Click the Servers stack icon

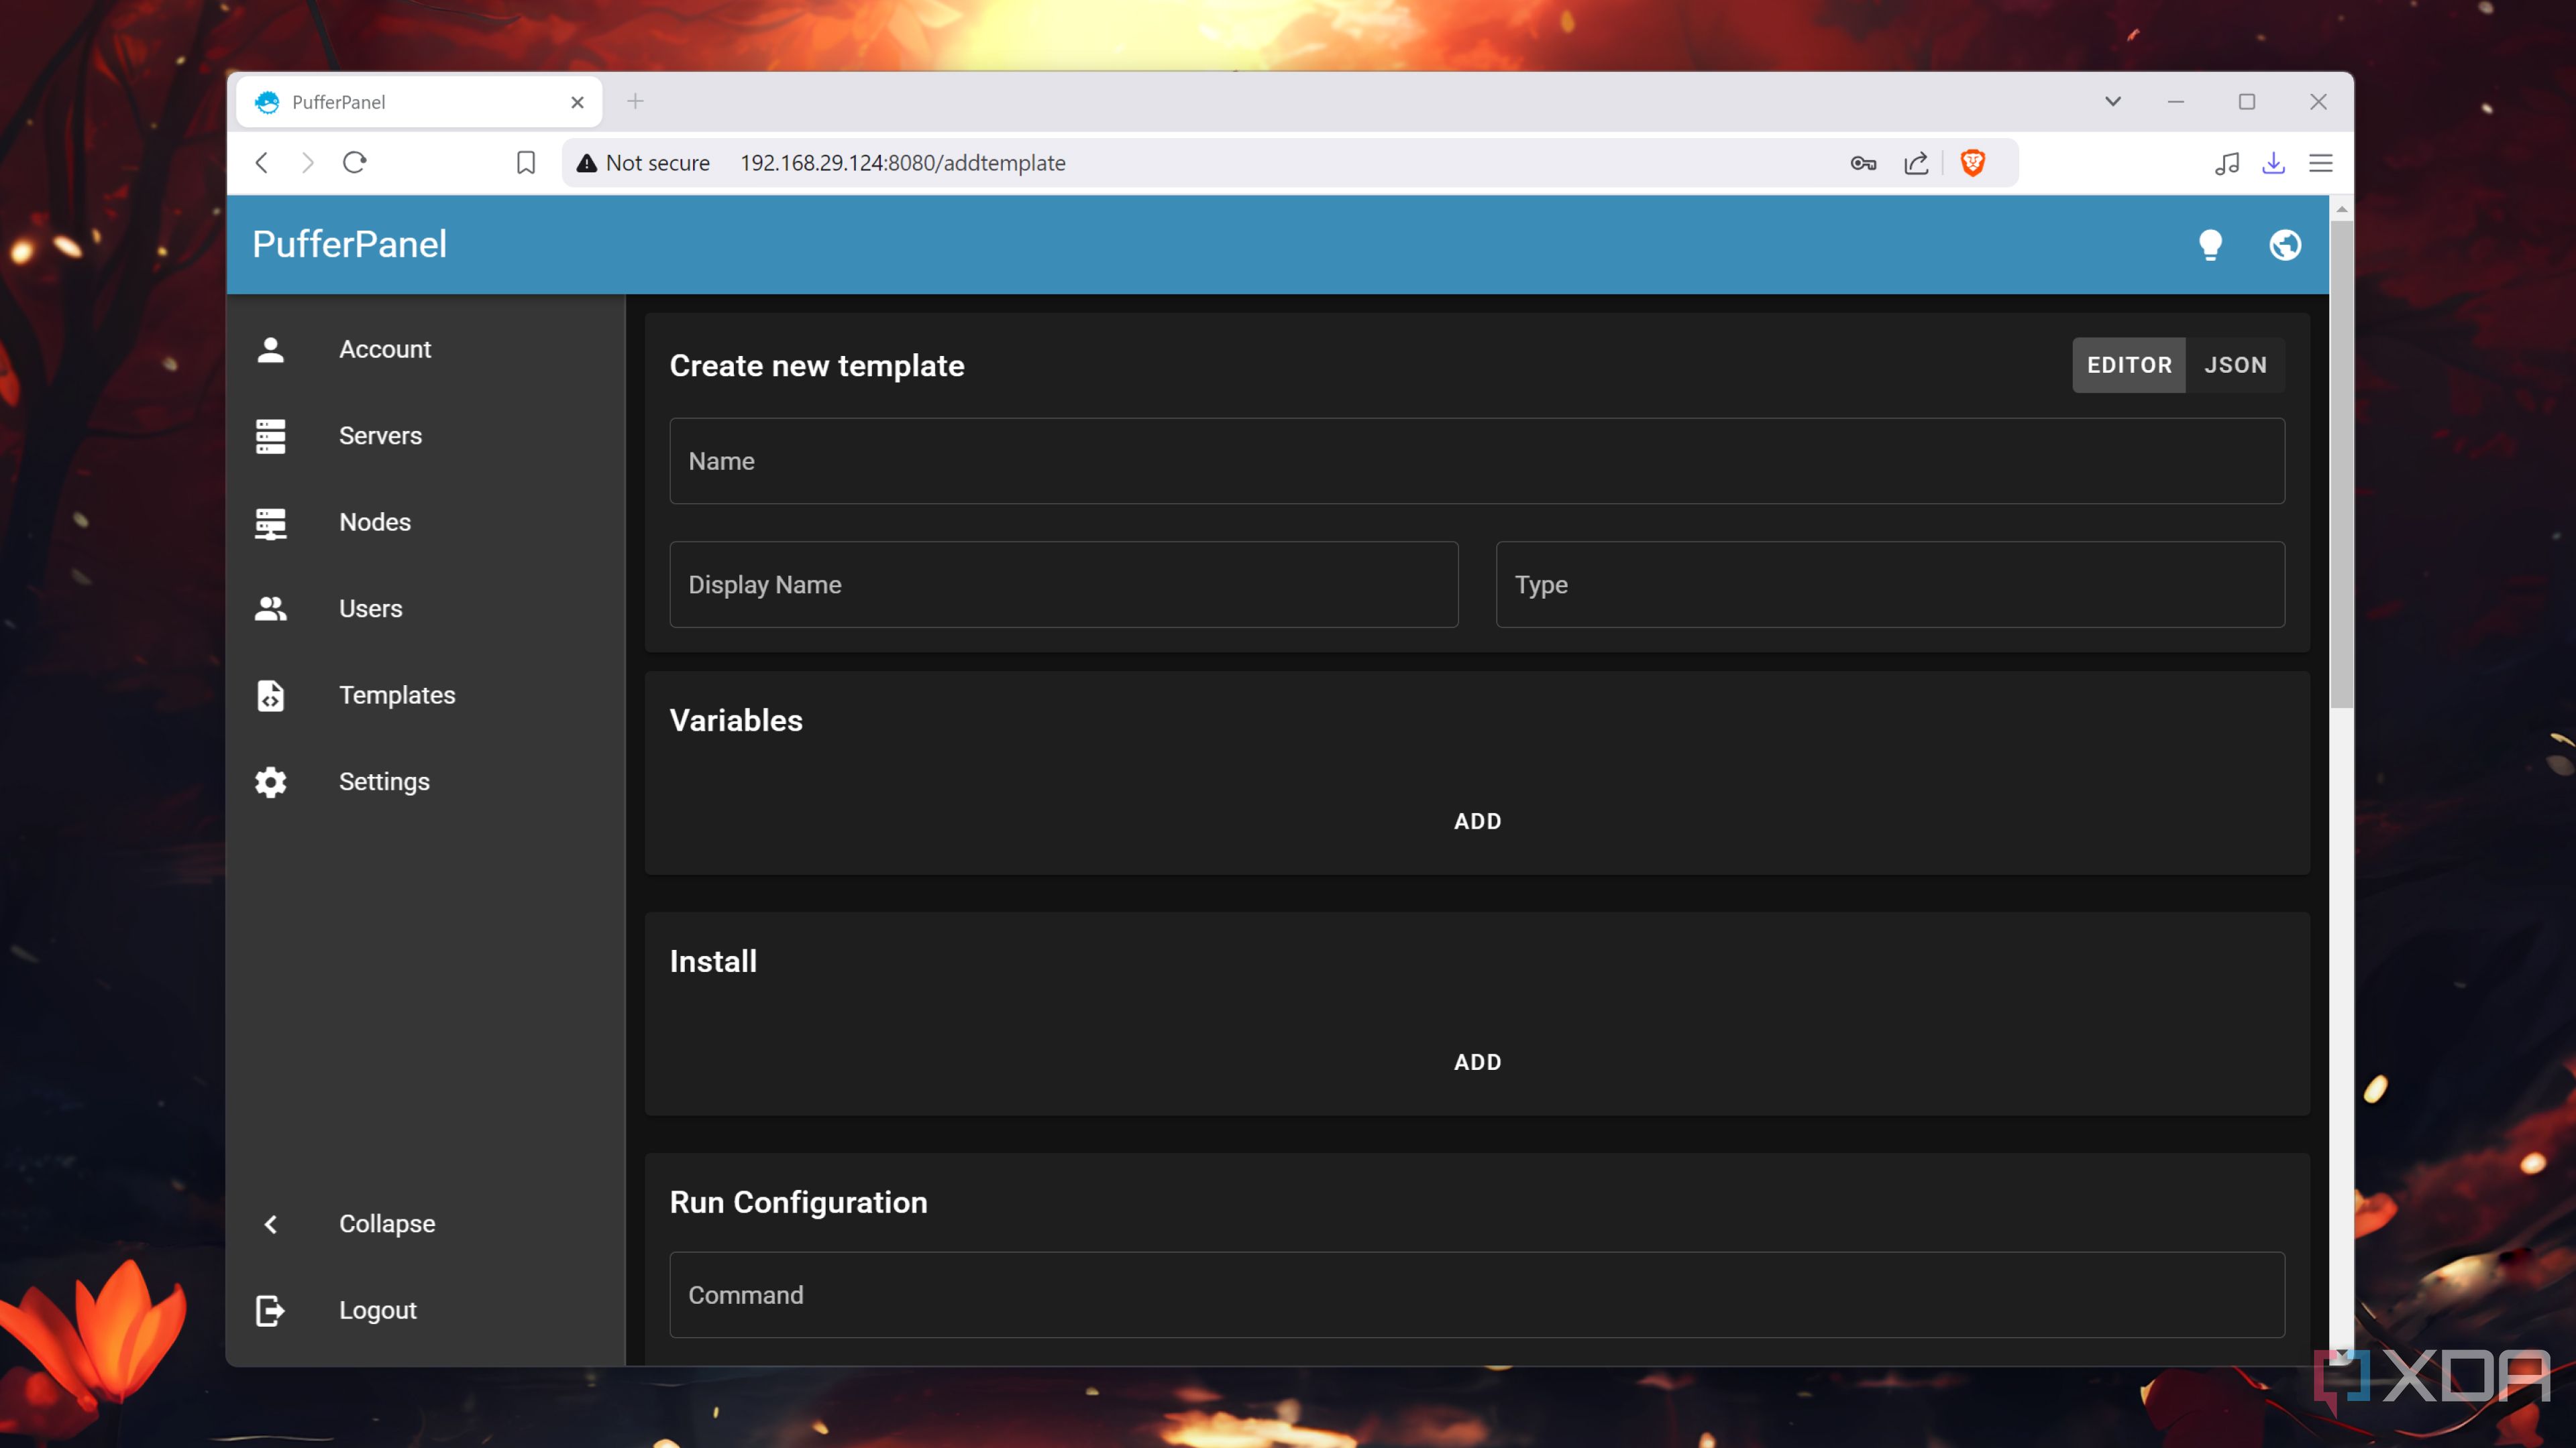(270, 436)
